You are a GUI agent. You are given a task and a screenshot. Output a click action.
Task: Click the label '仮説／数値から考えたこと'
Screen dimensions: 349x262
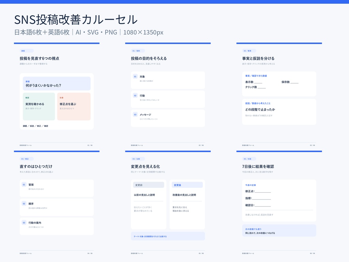coord(258,103)
